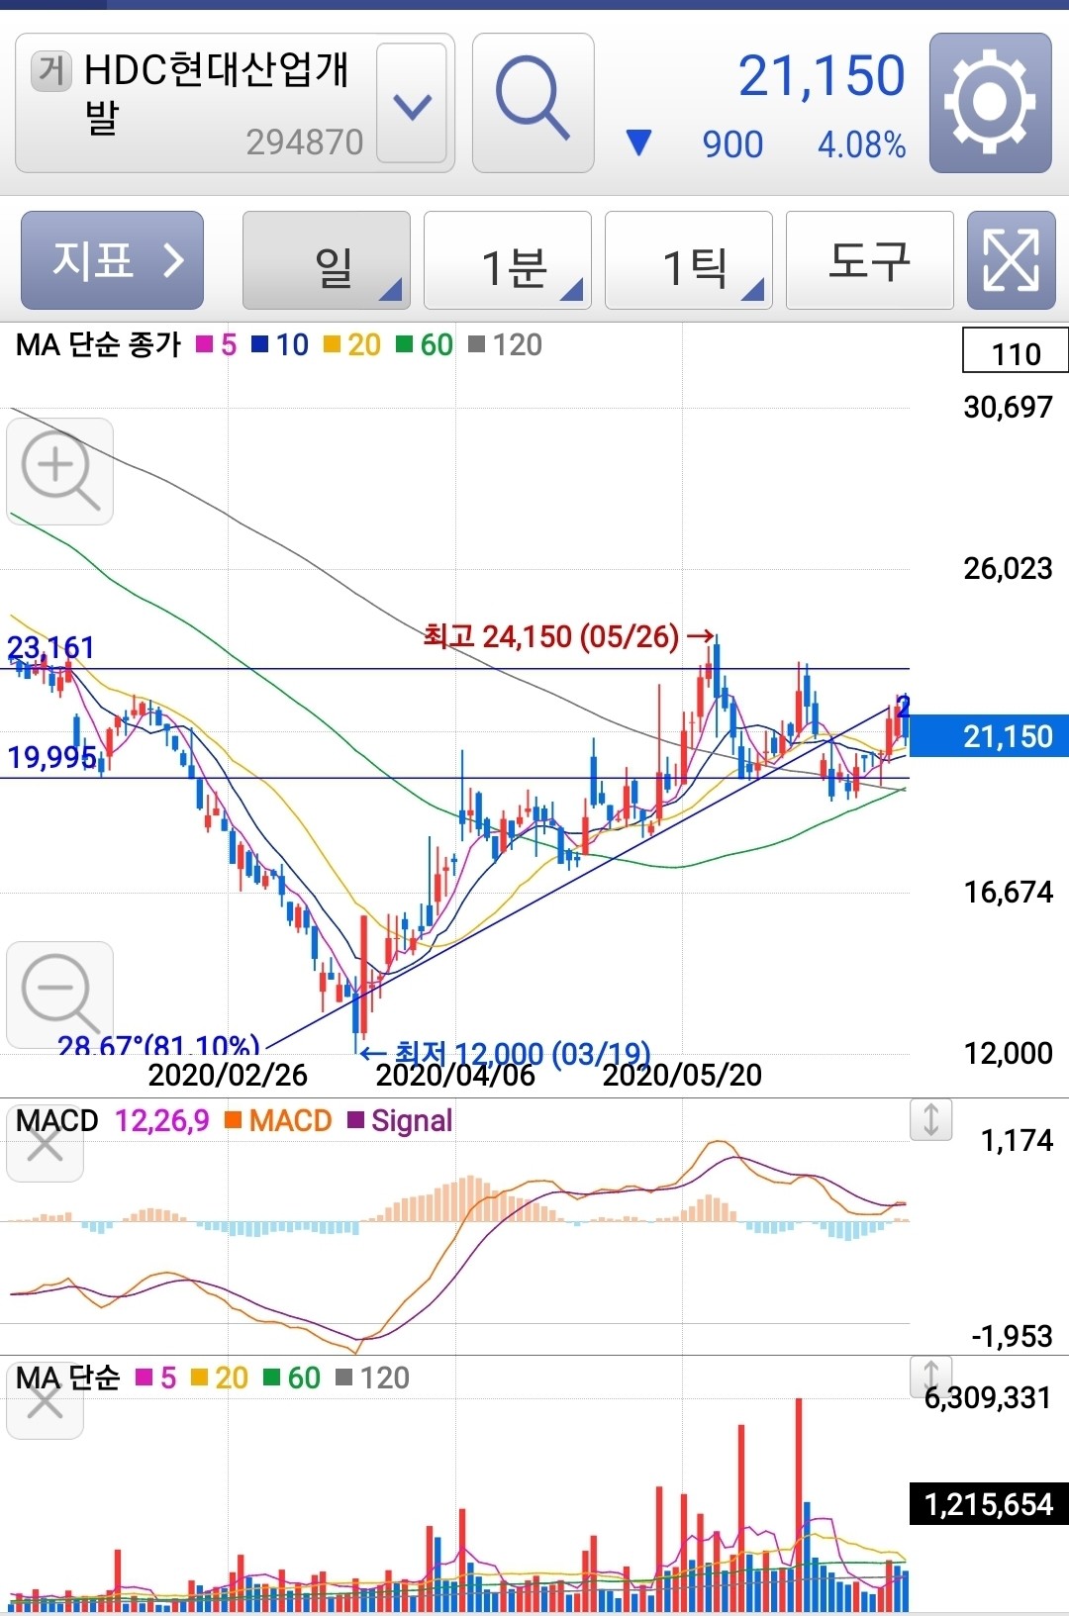Tap the pink MA 5 color legend
The width and height of the screenshot is (1069, 1616).
[217, 344]
